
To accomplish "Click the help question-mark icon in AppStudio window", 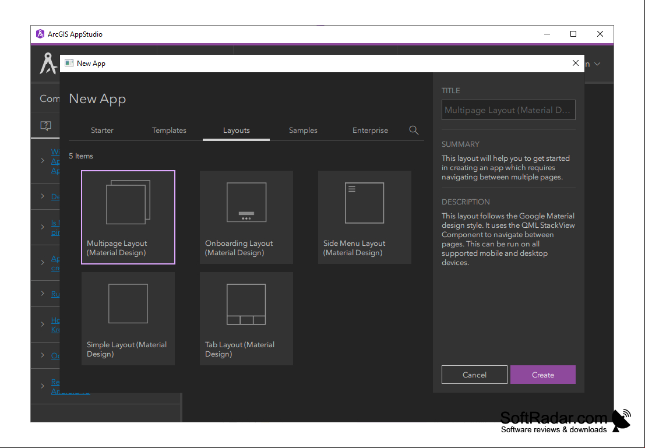I will [x=45, y=125].
